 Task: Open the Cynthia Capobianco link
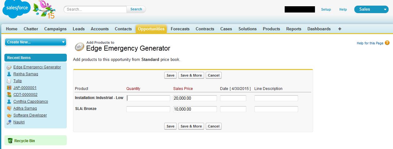[x=31, y=102]
